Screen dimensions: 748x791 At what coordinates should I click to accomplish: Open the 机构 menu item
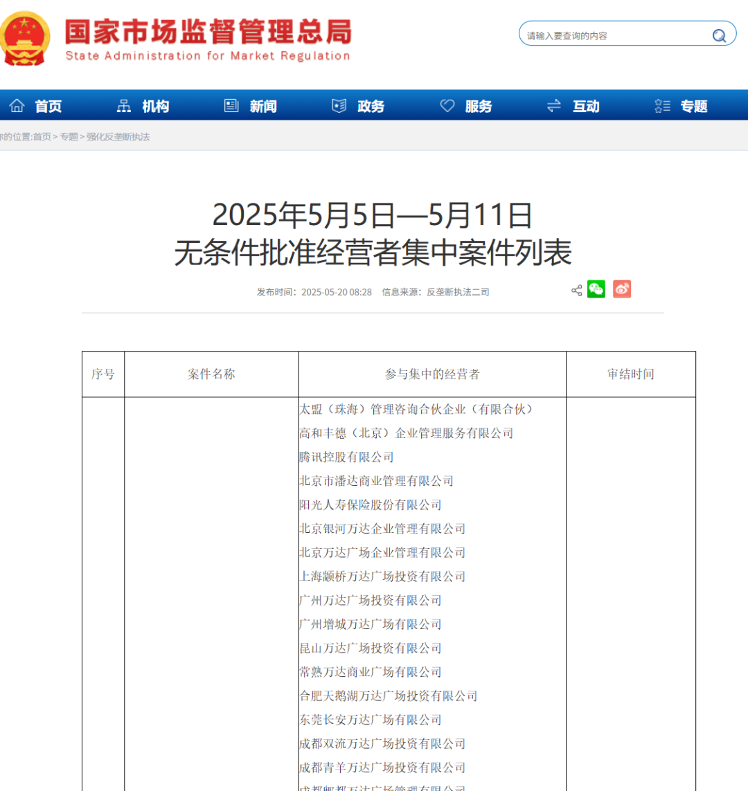point(155,106)
